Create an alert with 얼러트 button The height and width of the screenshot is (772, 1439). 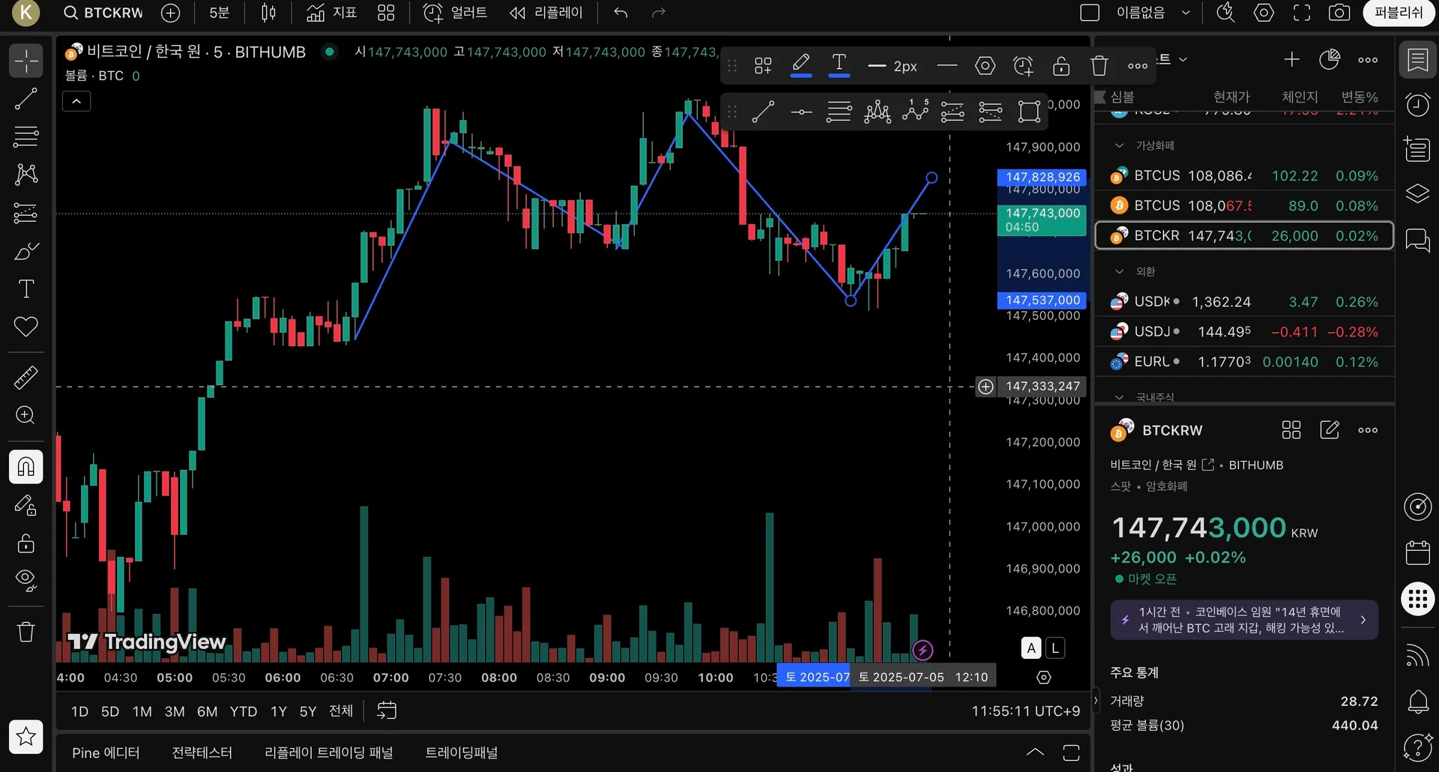point(456,13)
